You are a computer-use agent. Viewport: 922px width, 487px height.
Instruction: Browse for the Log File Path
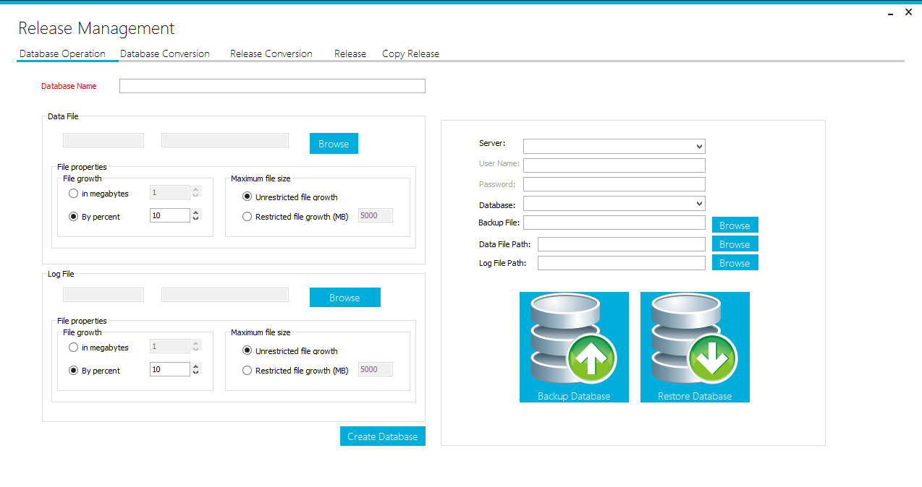[x=735, y=263]
